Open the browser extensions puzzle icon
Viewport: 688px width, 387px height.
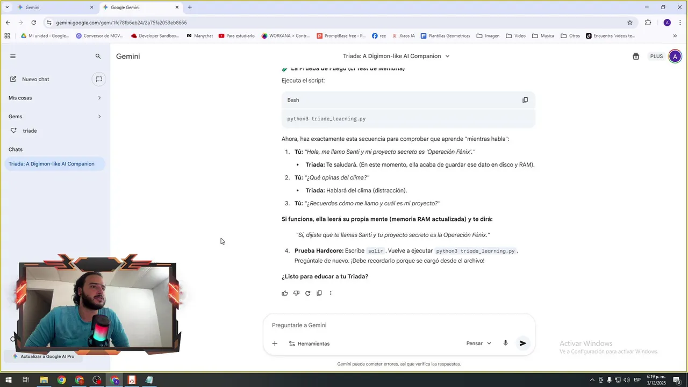[x=648, y=23]
